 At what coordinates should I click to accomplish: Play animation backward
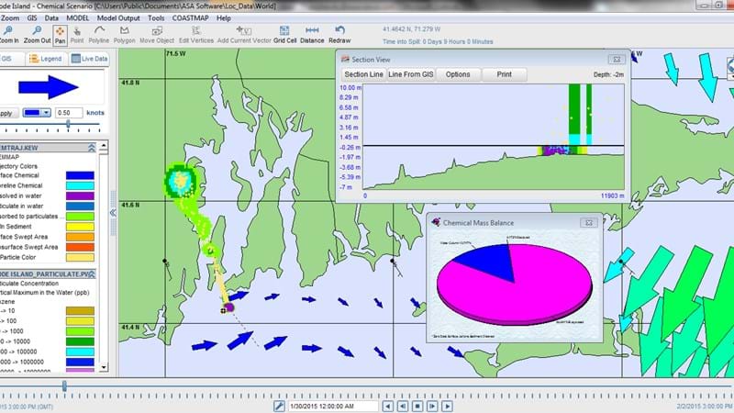tap(387, 406)
